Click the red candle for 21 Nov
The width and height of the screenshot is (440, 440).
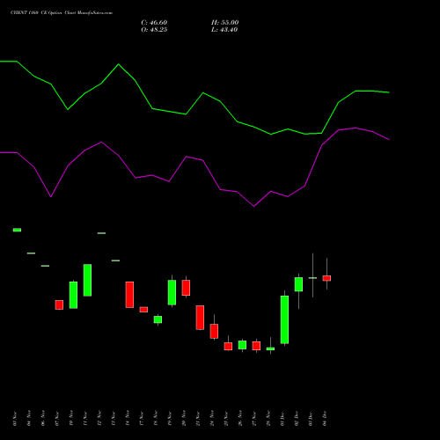tap(200, 318)
